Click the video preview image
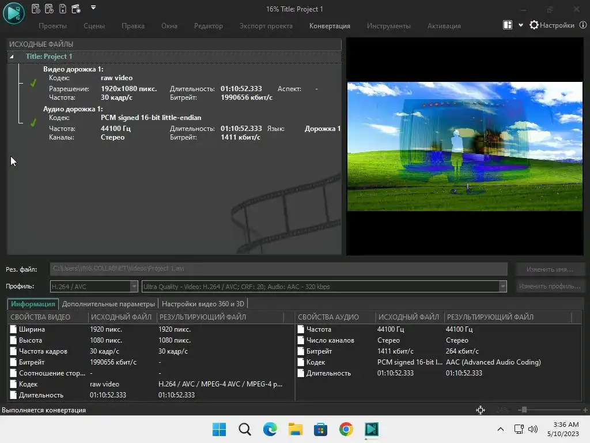Screen dimensions: 590x443 [x=465, y=146]
